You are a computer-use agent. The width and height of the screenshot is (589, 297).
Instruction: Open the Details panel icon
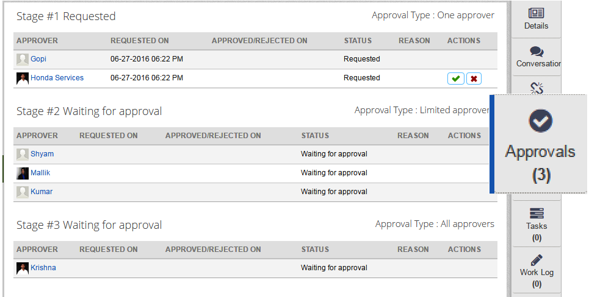pos(536,13)
